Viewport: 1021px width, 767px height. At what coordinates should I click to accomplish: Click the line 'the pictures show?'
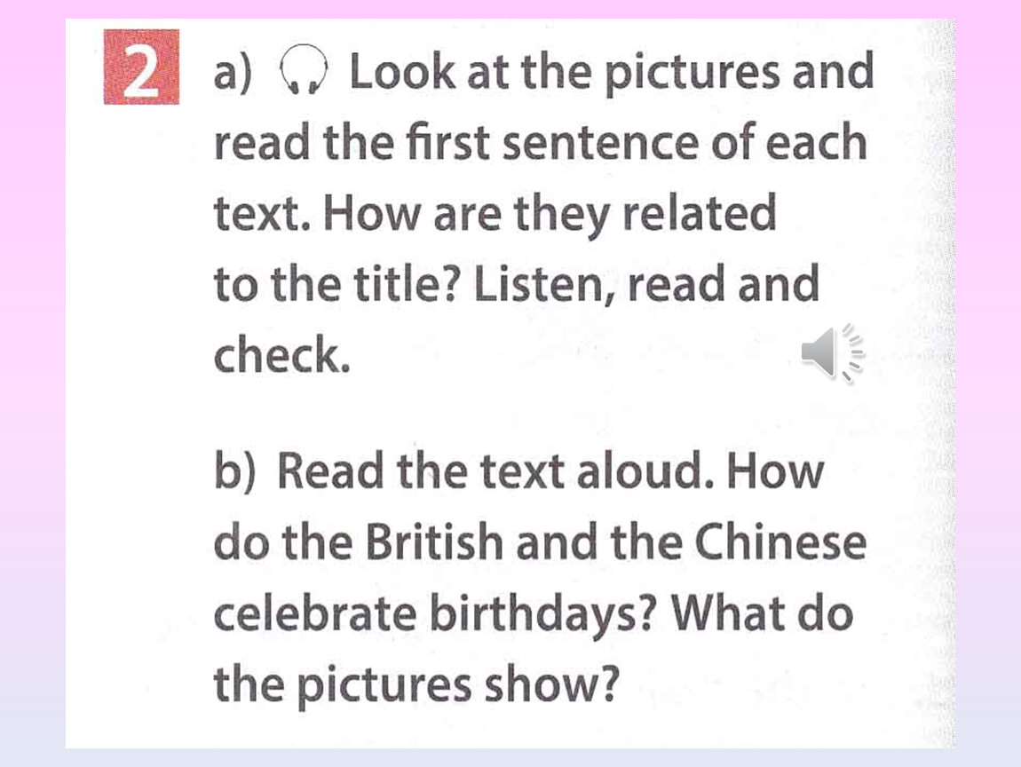416,685
